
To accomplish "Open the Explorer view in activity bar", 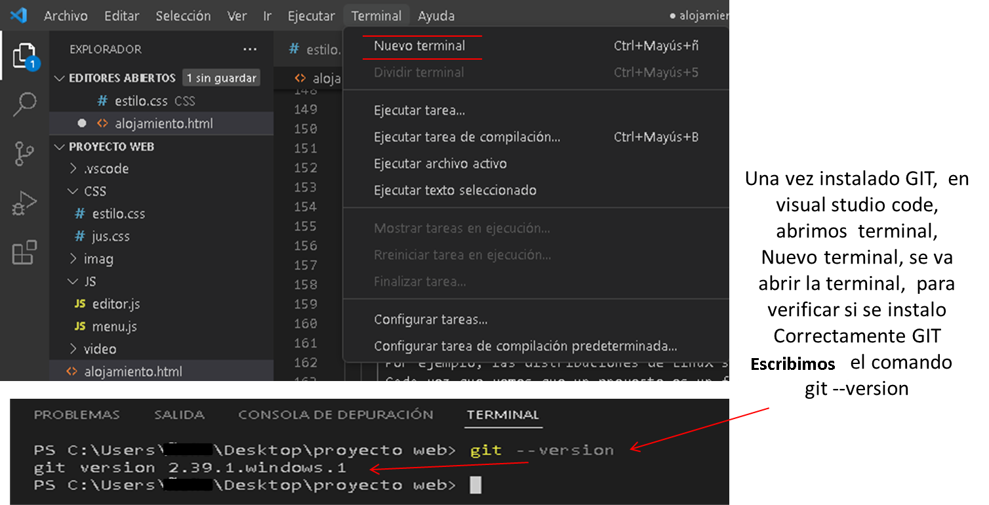I will click(25, 56).
